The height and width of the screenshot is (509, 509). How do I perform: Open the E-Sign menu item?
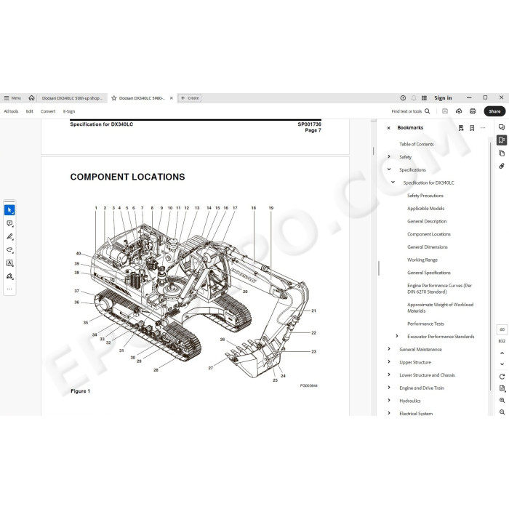pos(69,111)
